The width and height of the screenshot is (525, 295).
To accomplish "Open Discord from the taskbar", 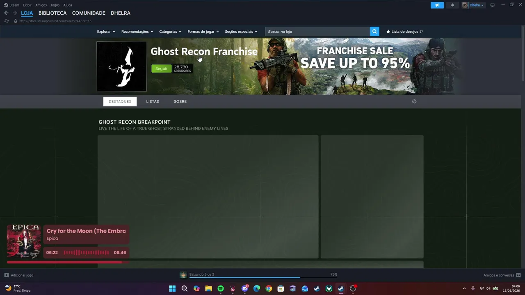I will point(245,288).
